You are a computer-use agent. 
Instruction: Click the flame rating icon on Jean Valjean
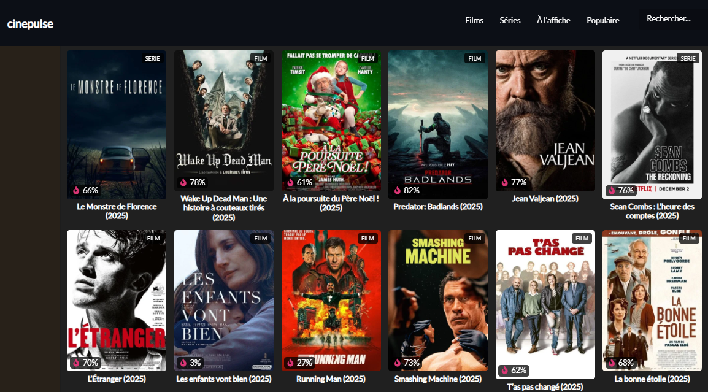tap(505, 182)
